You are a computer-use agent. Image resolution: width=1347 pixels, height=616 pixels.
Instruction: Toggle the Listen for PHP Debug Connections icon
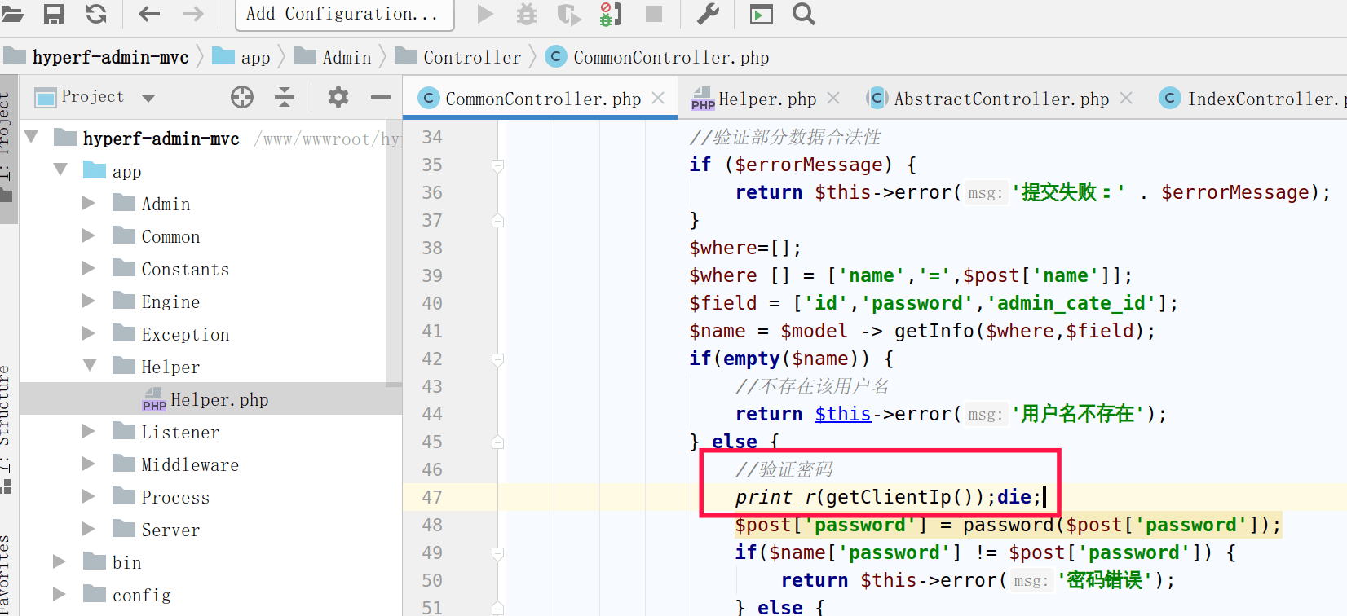610,14
